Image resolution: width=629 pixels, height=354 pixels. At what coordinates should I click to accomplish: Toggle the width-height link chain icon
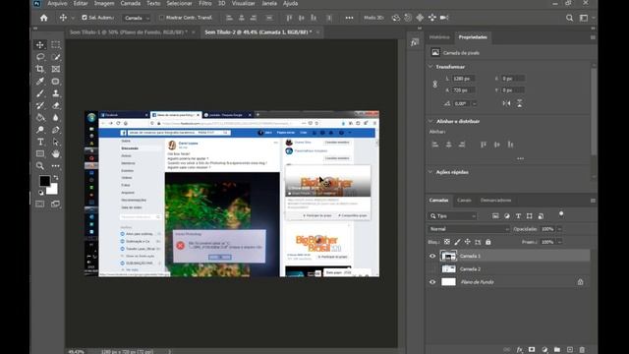tap(434, 85)
